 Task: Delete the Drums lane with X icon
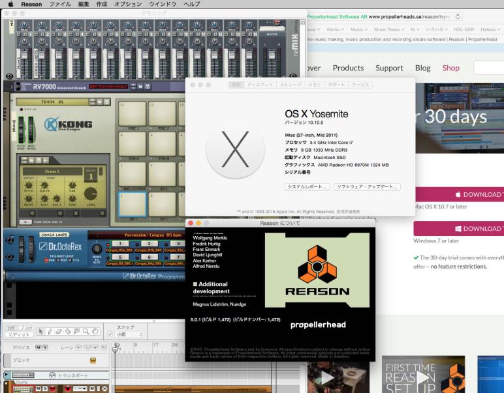click(x=104, y=388)
